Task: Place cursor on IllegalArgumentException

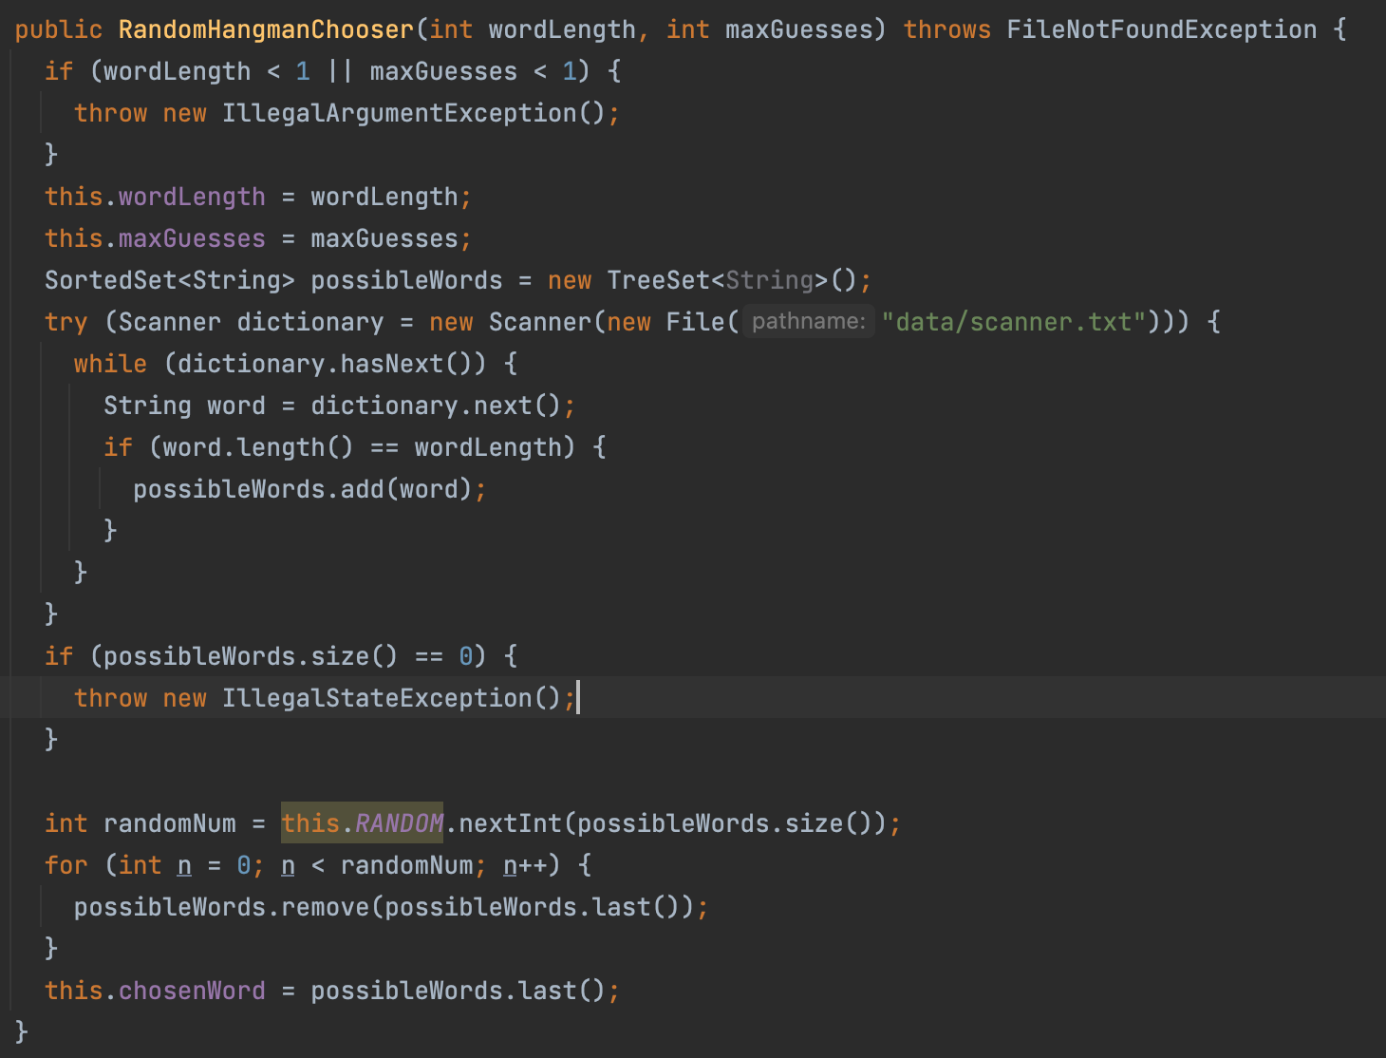Action: click(x=399, y=113)
